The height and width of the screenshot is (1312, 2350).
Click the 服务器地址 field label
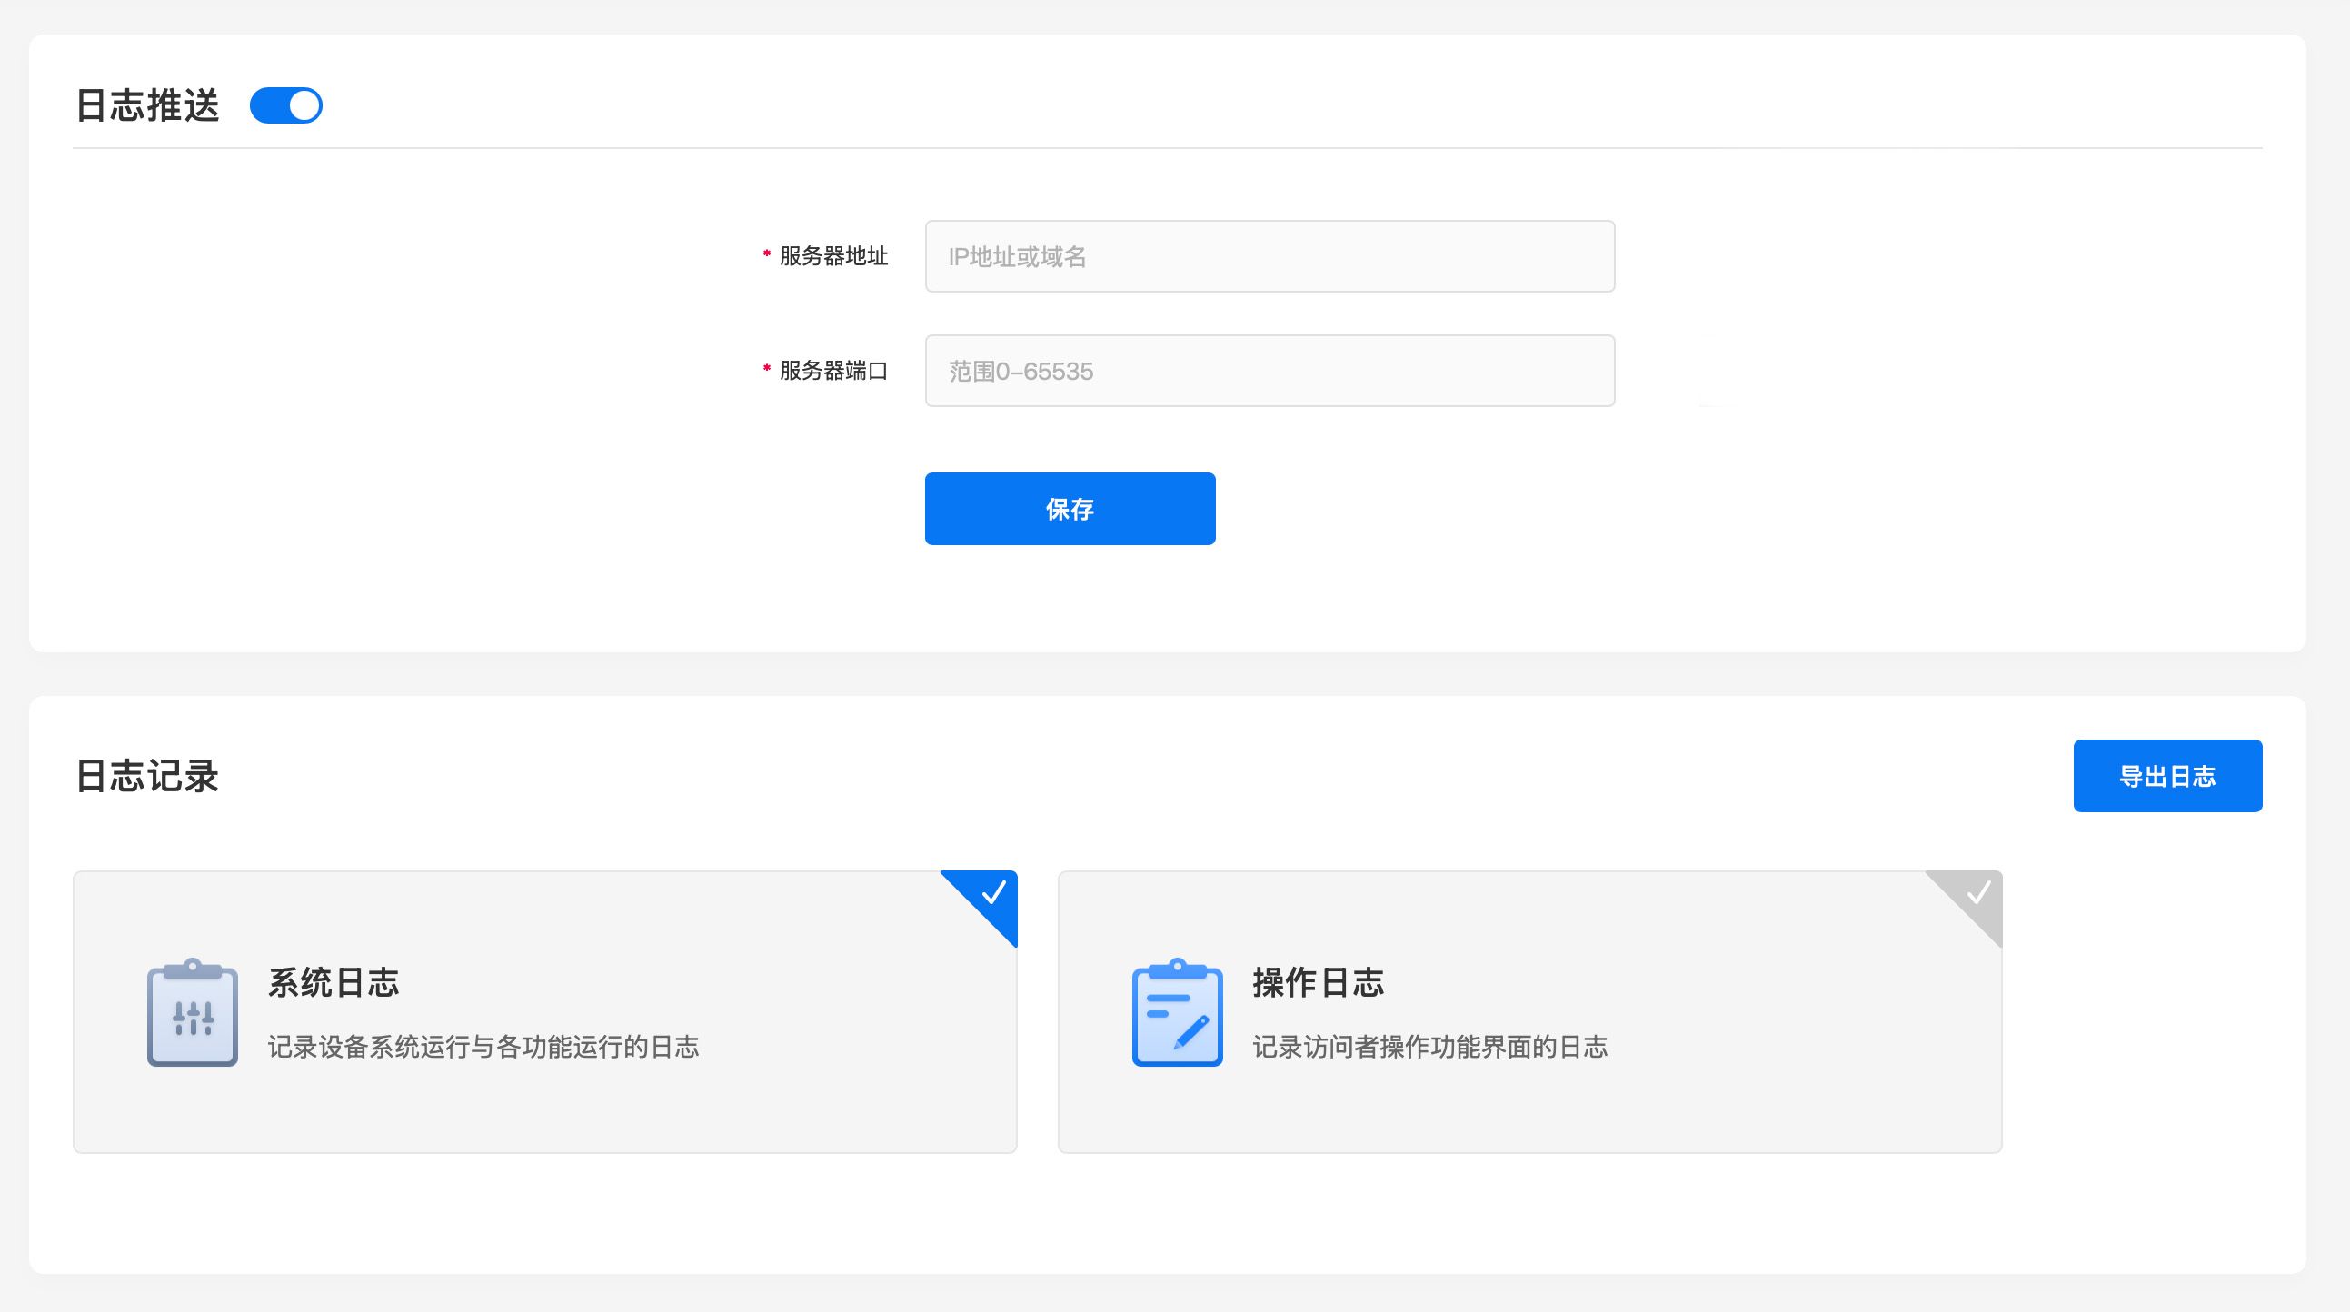833,256
